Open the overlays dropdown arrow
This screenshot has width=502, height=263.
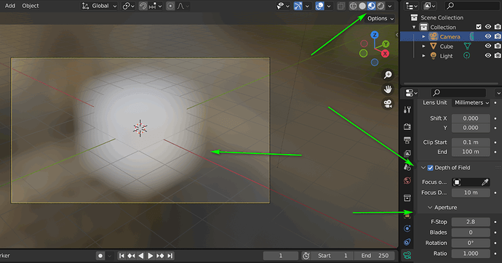pyautogui.click(x=328, y=6)
